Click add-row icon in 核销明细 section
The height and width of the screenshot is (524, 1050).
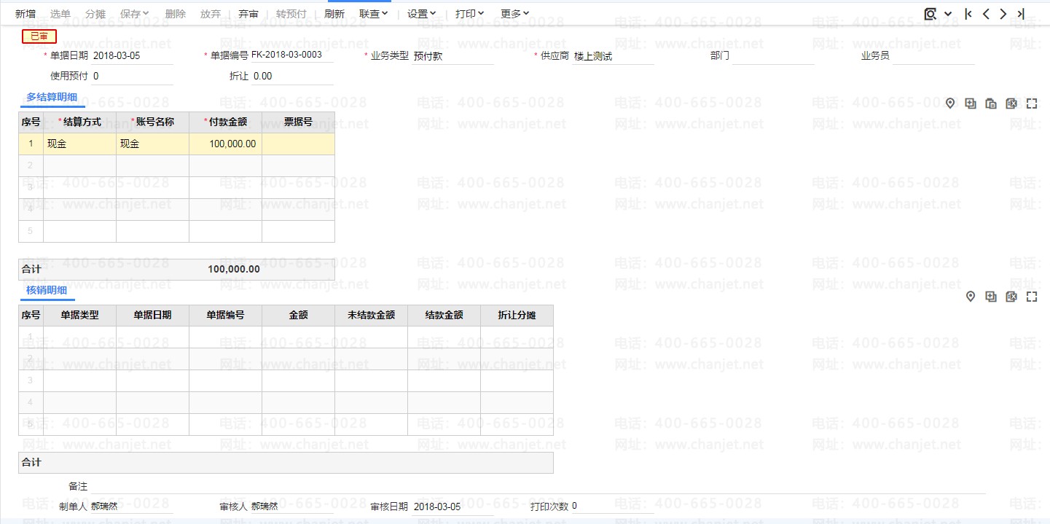[x=991, y=297]
